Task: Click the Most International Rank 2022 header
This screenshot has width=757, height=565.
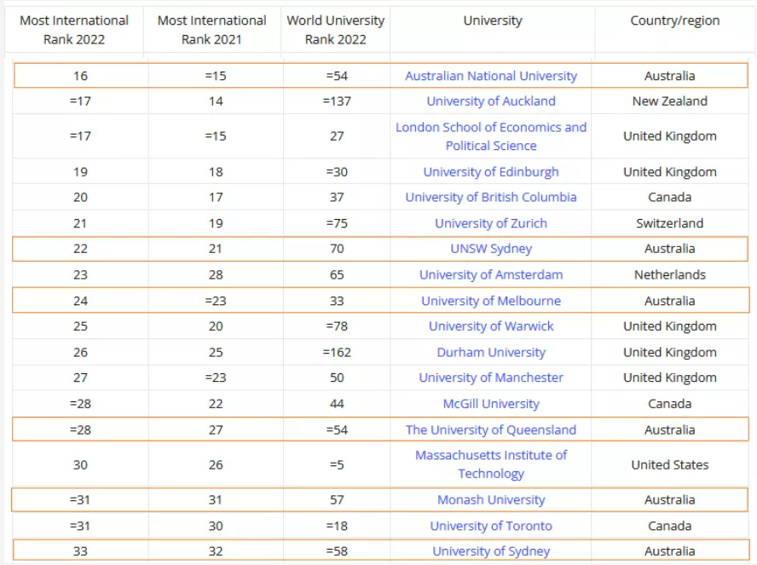Action: pos(74,30)
